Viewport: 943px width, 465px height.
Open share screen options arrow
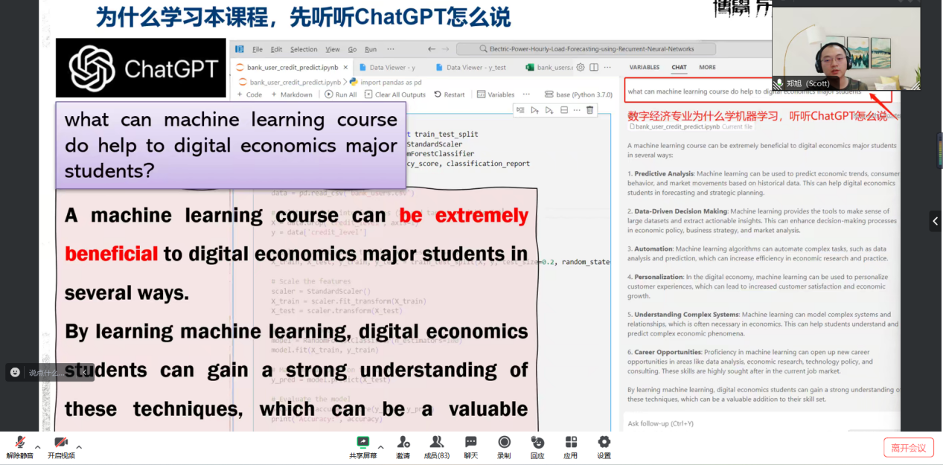380,447
